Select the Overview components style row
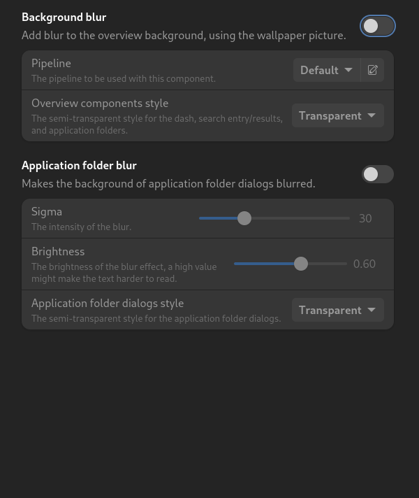 click(x=208, y=116)
